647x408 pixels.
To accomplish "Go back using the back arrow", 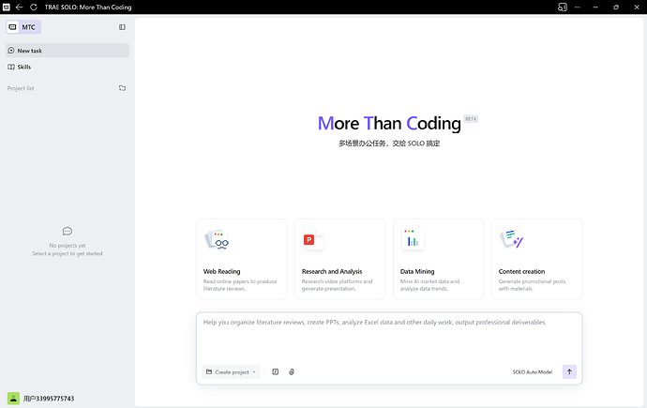I will pos(20,7).
